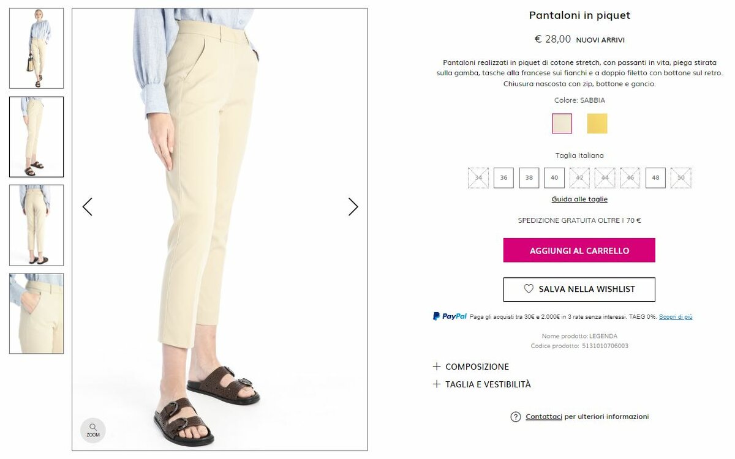735x459 pixels.
Task: Select the yellow color swatch
Action: click(x=597, y=124)
